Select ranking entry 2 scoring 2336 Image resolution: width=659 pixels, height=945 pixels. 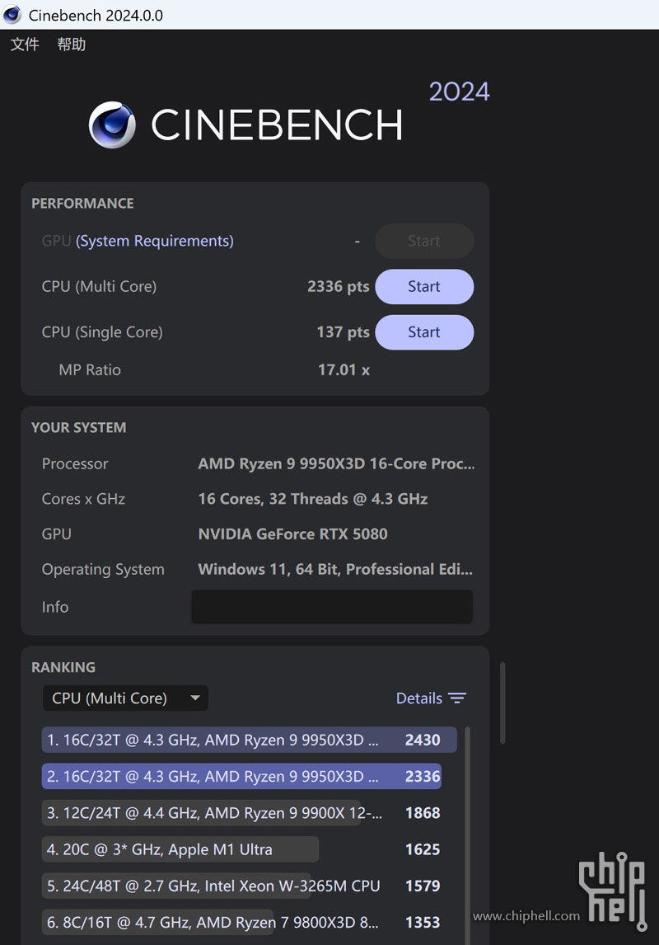coord(241,776)
